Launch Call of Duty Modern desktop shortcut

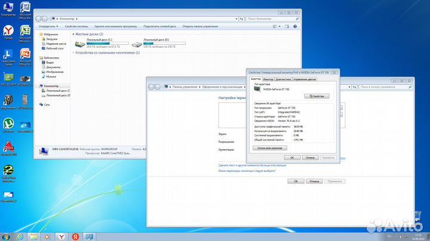click(x=8, y=174)
